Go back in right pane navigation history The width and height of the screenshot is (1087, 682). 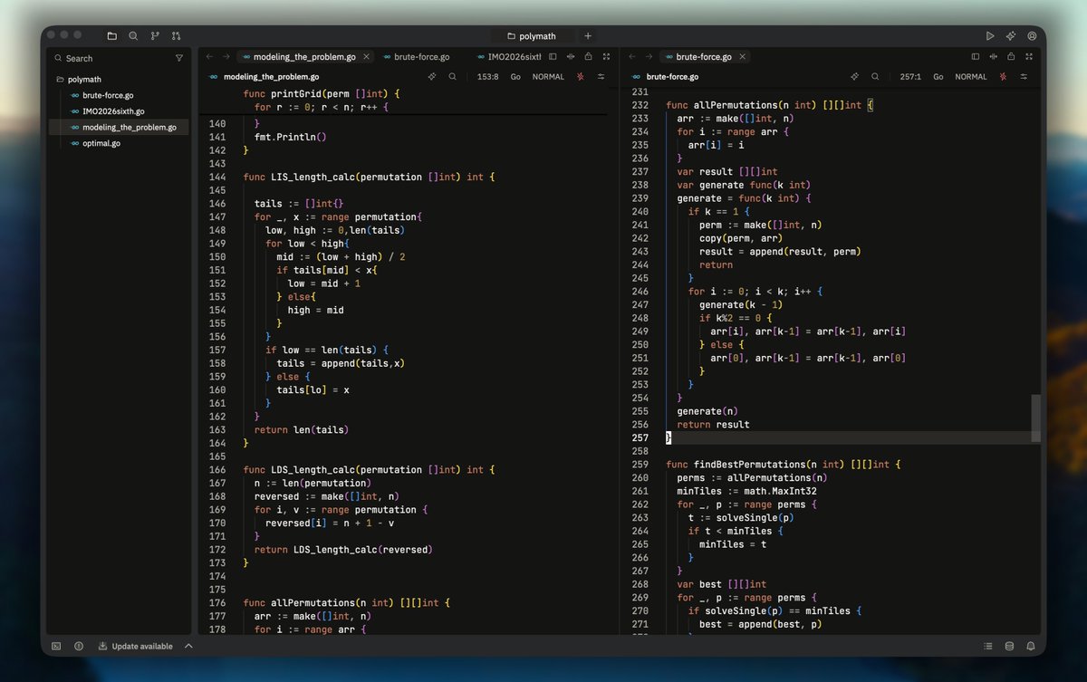[x=632, y=56]
